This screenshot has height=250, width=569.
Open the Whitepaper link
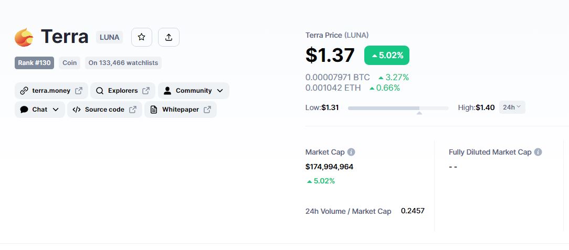181,110
